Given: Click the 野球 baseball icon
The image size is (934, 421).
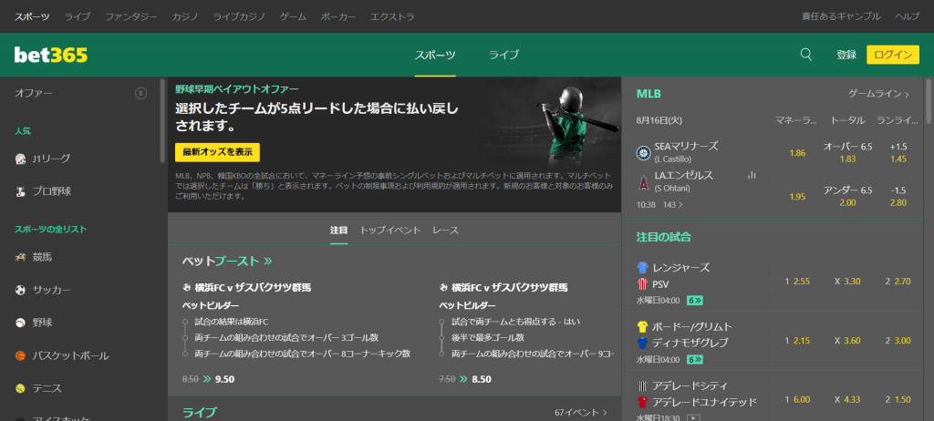Looking at the screenshot, I should [x=20, y=323].
